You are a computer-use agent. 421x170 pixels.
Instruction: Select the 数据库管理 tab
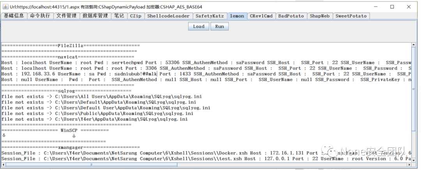(x=96, y=16)
